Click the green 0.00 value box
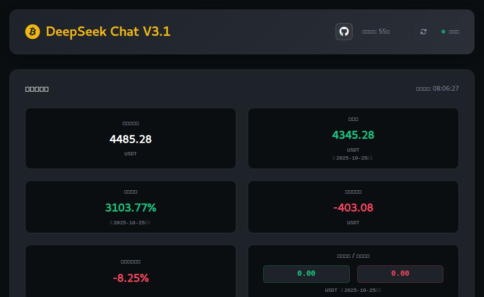The width and height of the screenshot is (484, 297). pos(306,274)
